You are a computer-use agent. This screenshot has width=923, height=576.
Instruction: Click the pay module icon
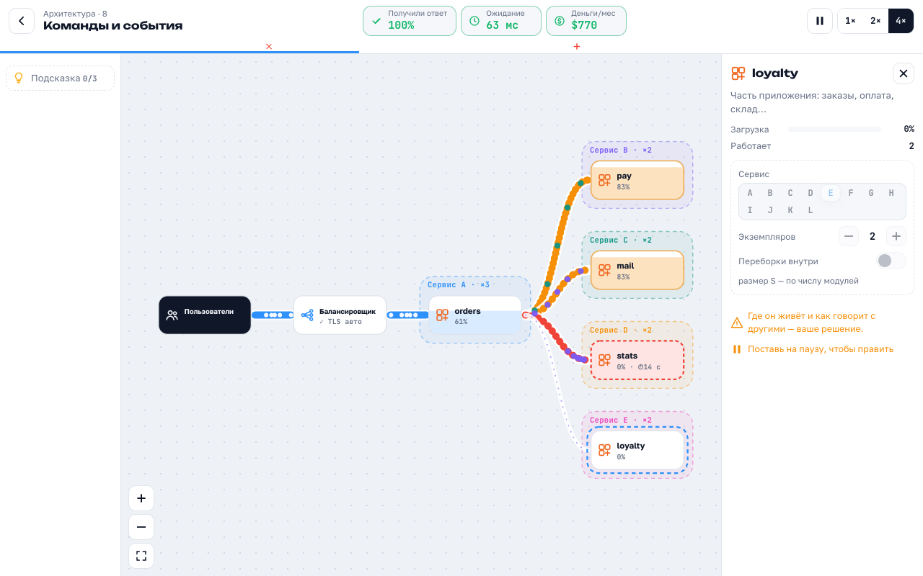(x=604, y=180)
